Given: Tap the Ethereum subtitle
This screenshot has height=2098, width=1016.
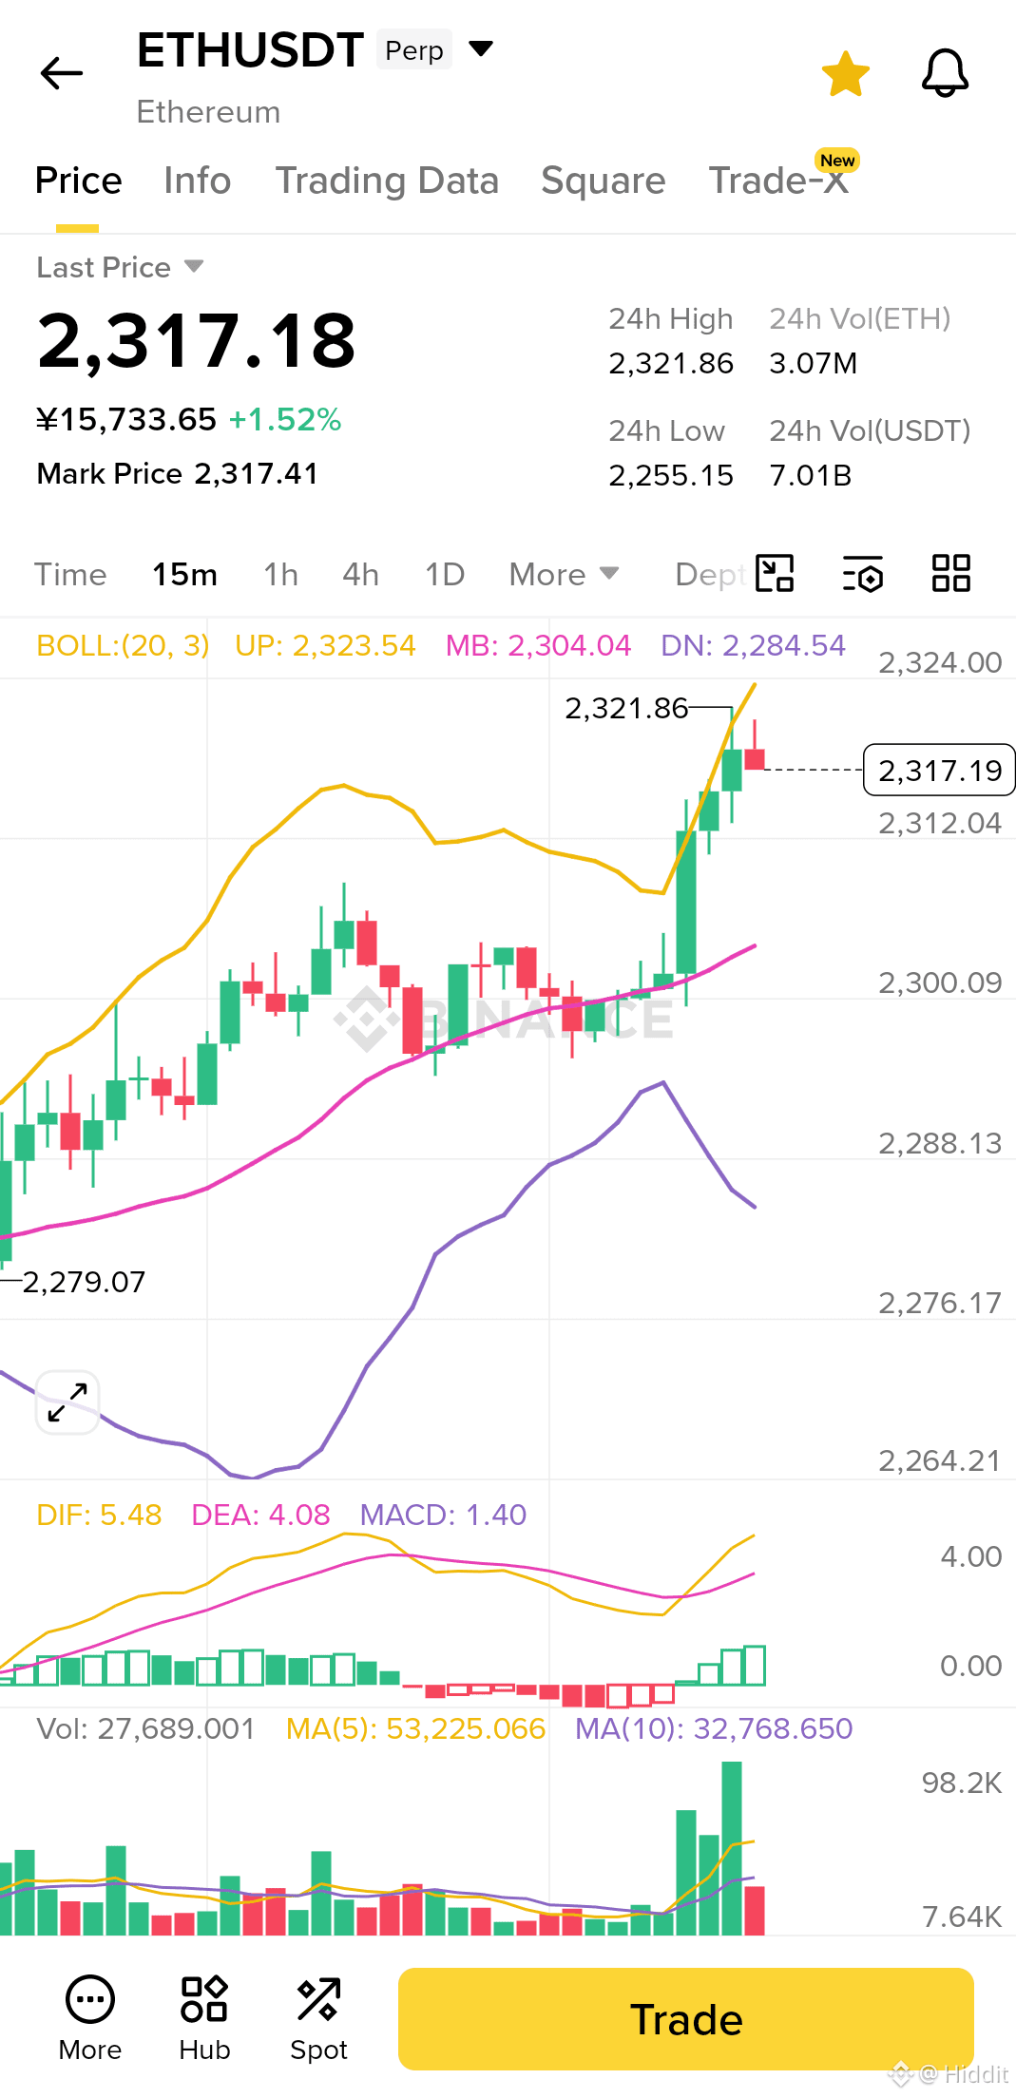Looking at the screenshot, I should [x=208, y=112].
